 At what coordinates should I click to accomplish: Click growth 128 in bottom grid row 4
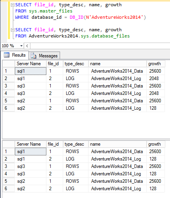point(156,174)
